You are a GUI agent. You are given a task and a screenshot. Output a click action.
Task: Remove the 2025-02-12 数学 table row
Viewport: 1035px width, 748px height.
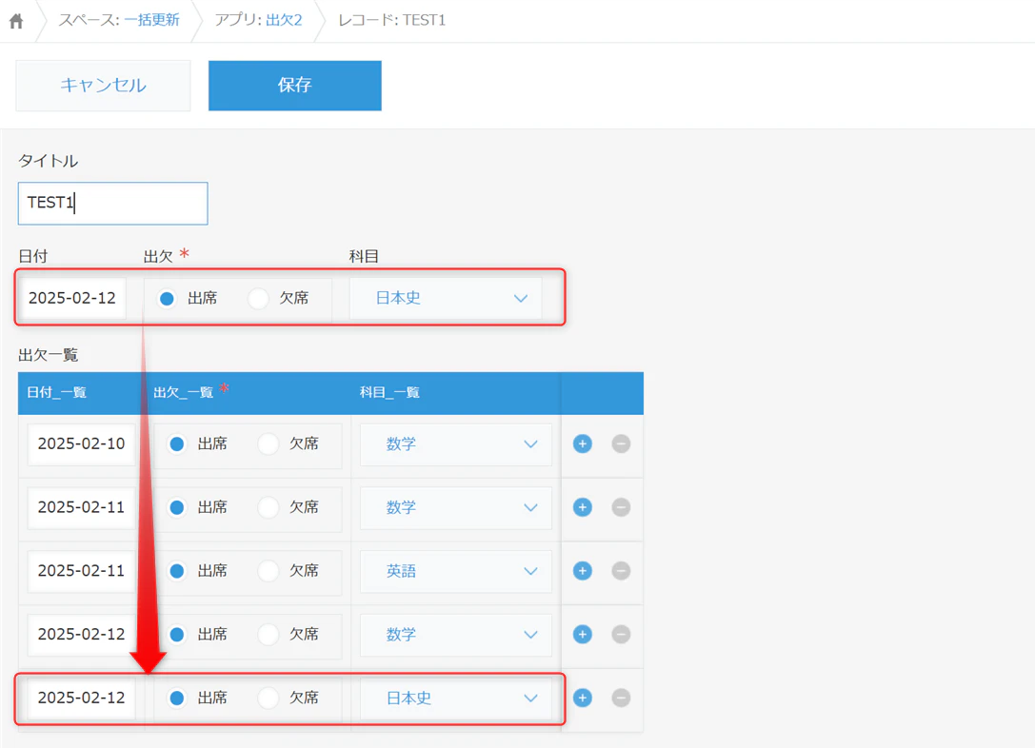[621, 634]
